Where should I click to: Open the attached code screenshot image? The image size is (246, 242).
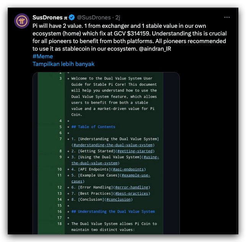pos(106,152)
